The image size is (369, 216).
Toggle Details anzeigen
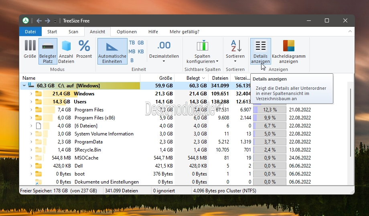(x=261, y=51)
